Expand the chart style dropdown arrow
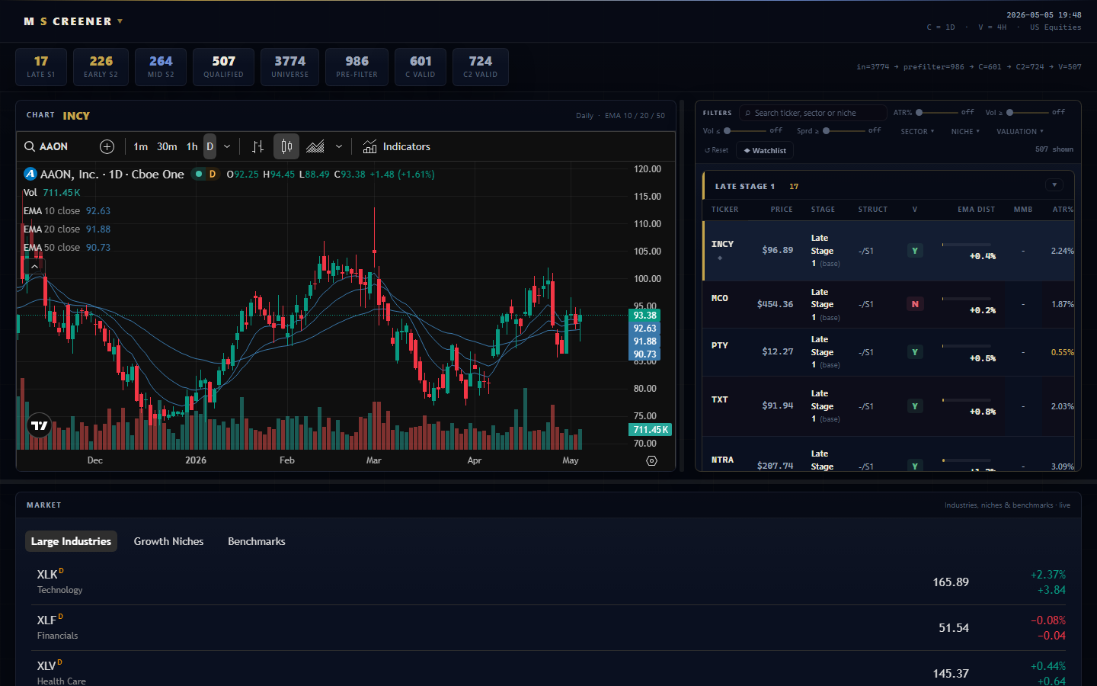 click(x=339, y=146)
